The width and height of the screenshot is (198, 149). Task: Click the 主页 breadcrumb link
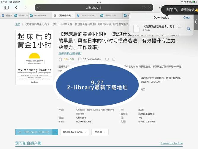coord(18,24)
